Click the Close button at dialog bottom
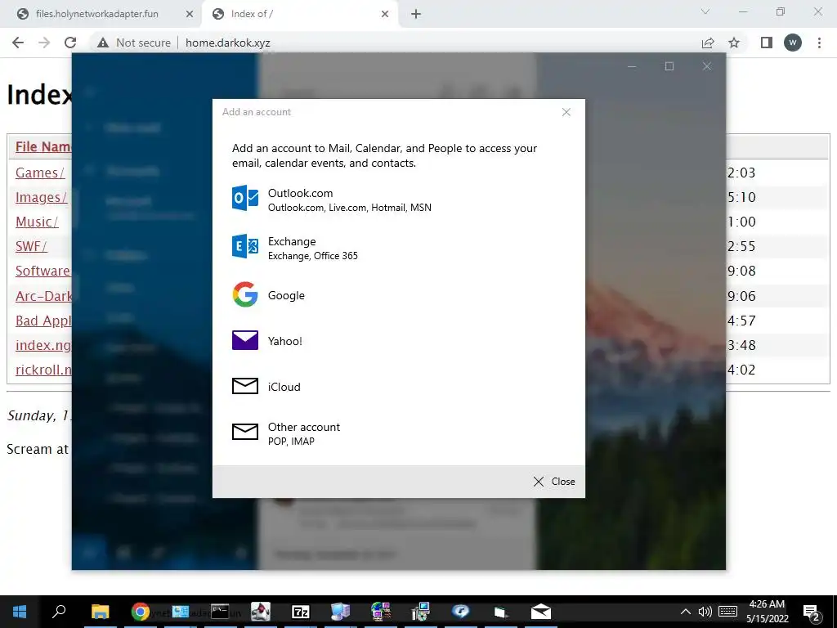Screen dimensions: 837x628 tap(554, 481)
